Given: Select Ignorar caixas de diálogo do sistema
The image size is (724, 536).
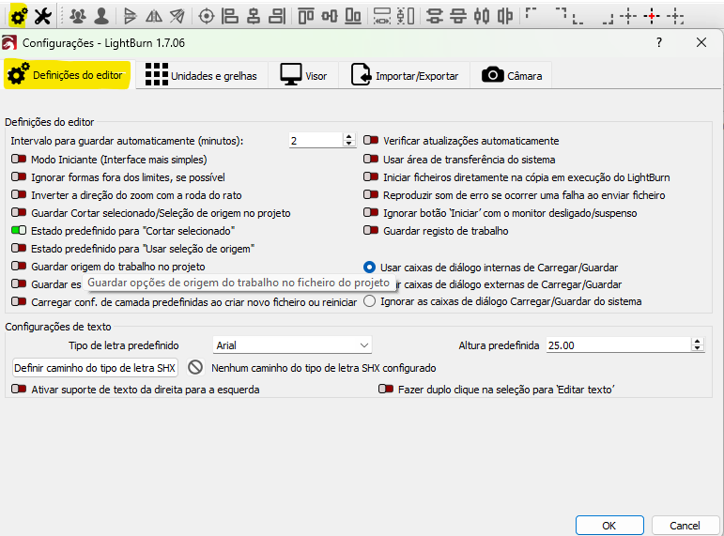Looking at the screenshot, I should [370, 301].
